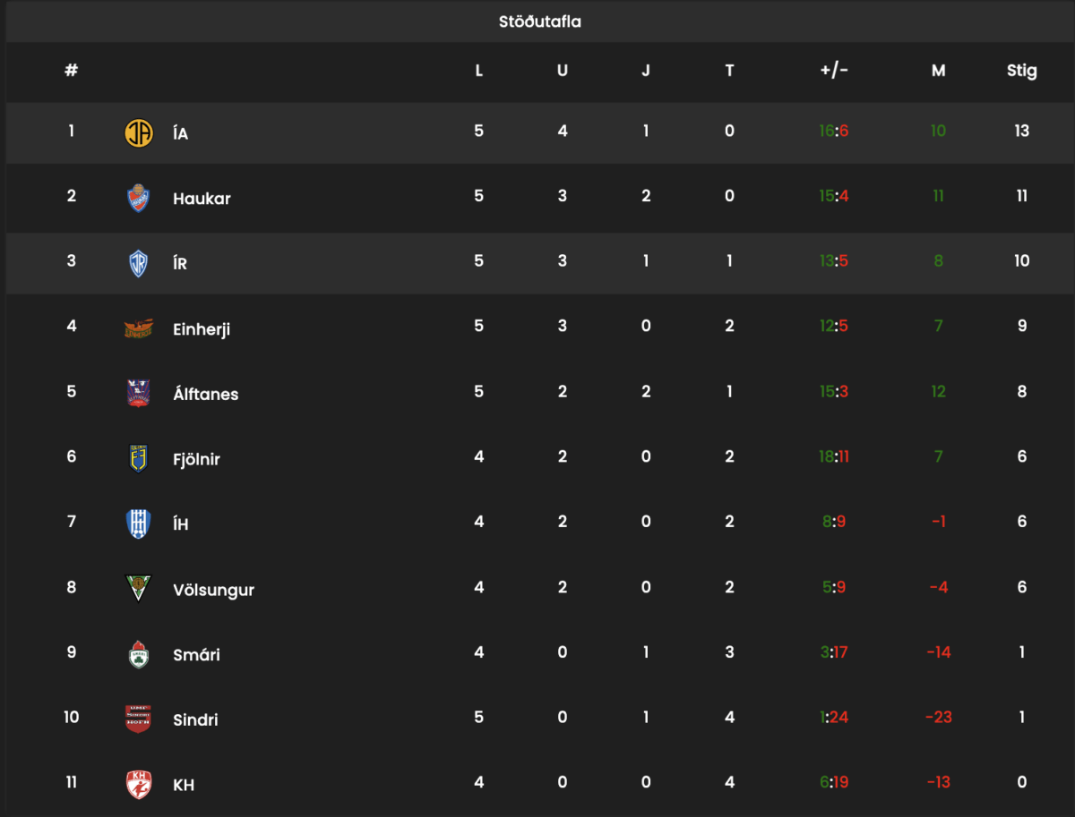The height and width of the screenshot is (817, 1075).
Task: Open the Sindri red badge
Action: (x=138, y=719)
